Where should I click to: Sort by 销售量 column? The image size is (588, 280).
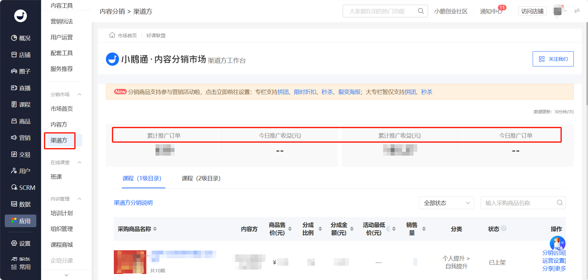424,229
